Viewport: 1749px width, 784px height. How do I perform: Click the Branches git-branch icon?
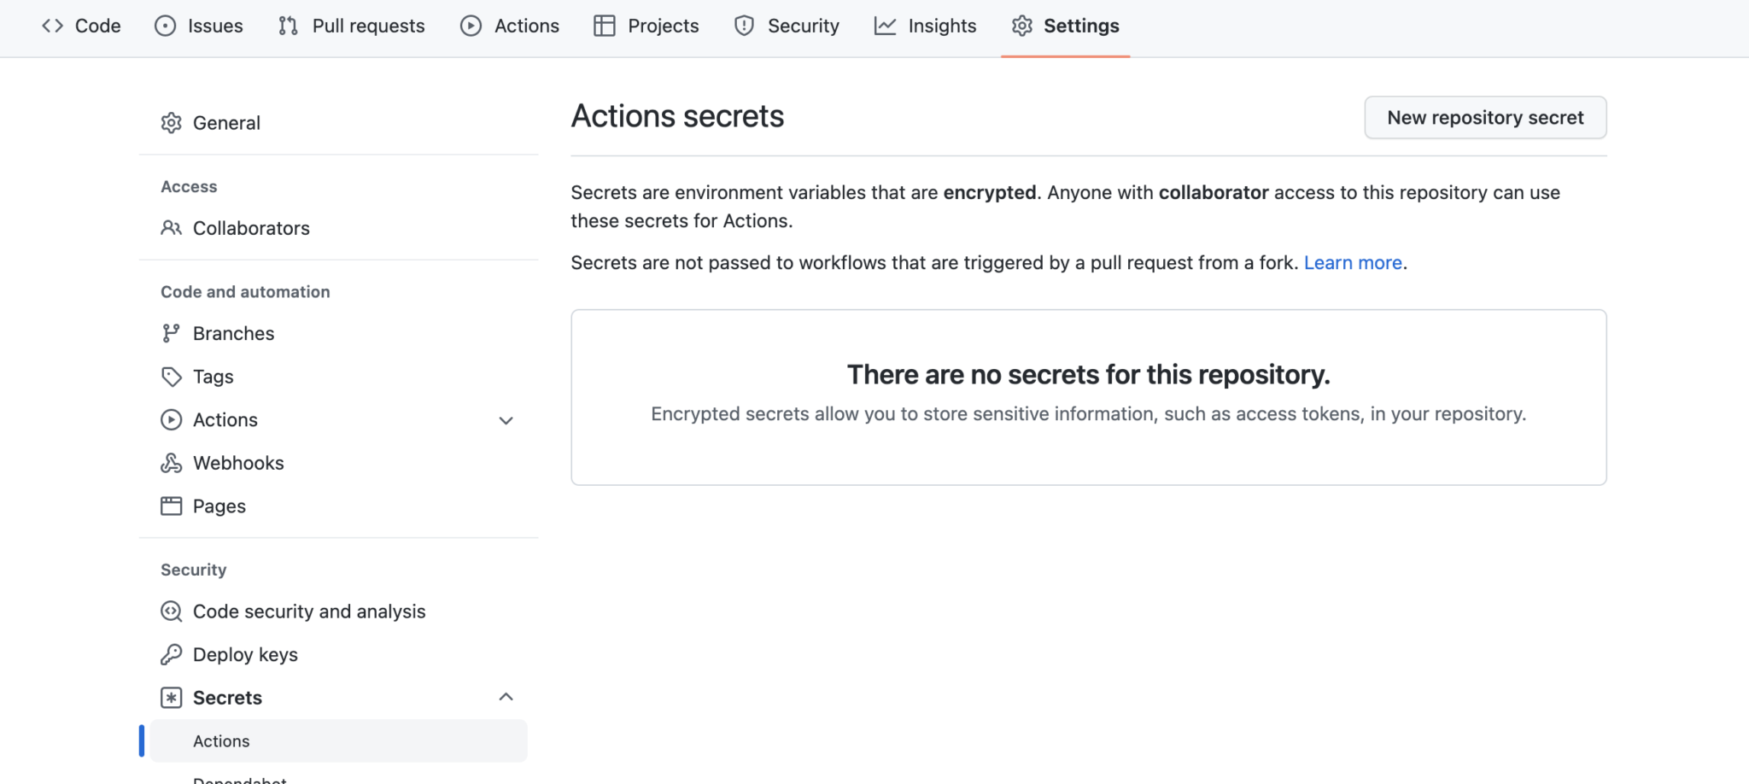[x=171, y=333]
